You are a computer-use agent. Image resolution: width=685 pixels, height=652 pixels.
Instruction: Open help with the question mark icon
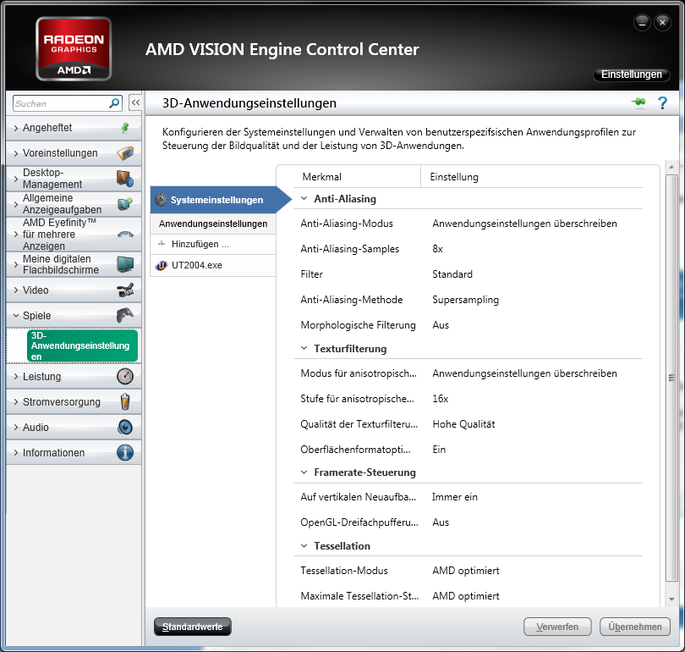(x=662, y=103)
